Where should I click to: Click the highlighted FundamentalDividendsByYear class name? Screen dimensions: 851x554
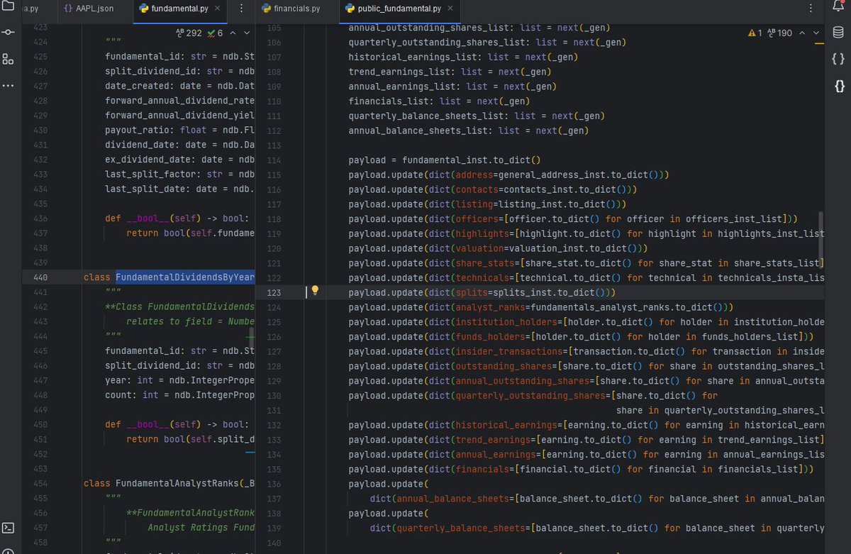point(185,277)
